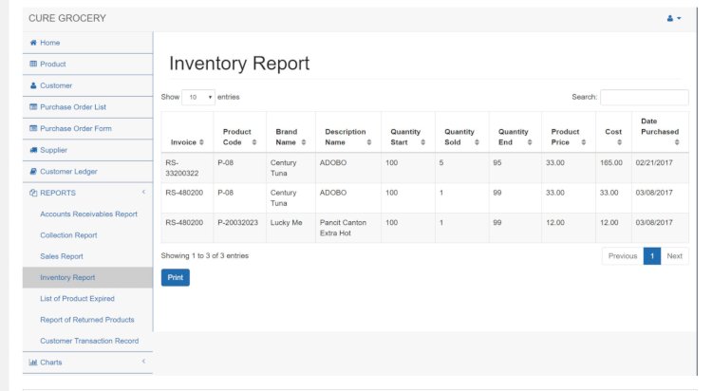
Task: Open user dropdown caret at top right
Action: click(679, 18)
